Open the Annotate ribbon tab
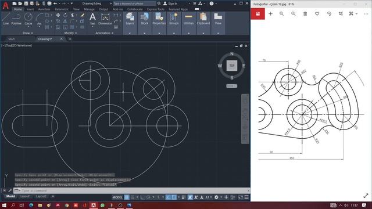The height and width of the screenshot is (209, 372). [x=44, y=9]
